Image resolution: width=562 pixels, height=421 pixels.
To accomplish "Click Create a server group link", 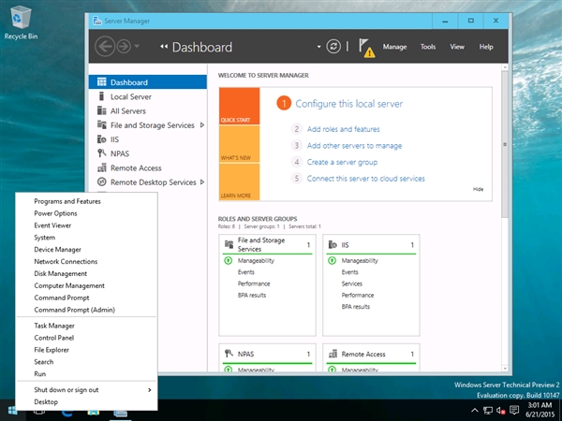I will pyautogui.click(x=342, y=162).
